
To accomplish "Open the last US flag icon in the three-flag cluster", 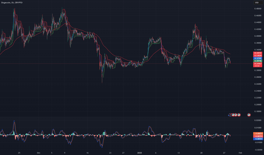I will tap(239, 115).
